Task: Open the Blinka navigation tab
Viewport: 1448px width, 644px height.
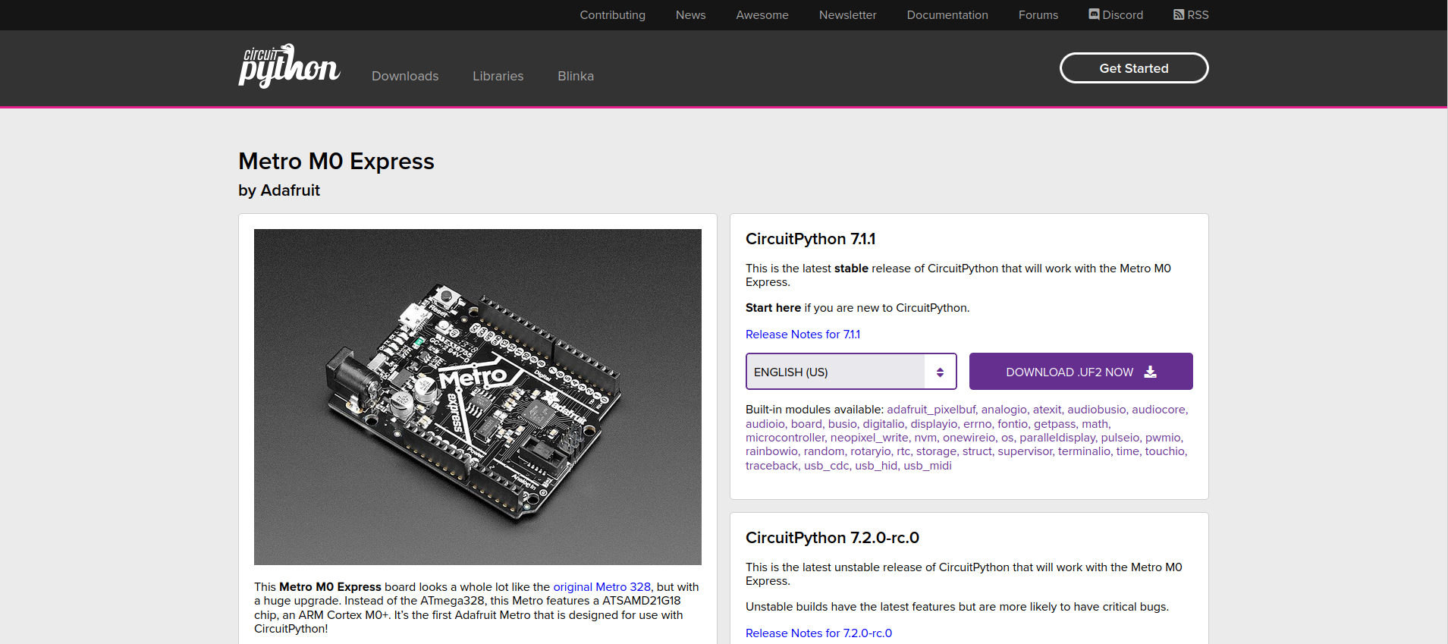Action: pos(576,76)
